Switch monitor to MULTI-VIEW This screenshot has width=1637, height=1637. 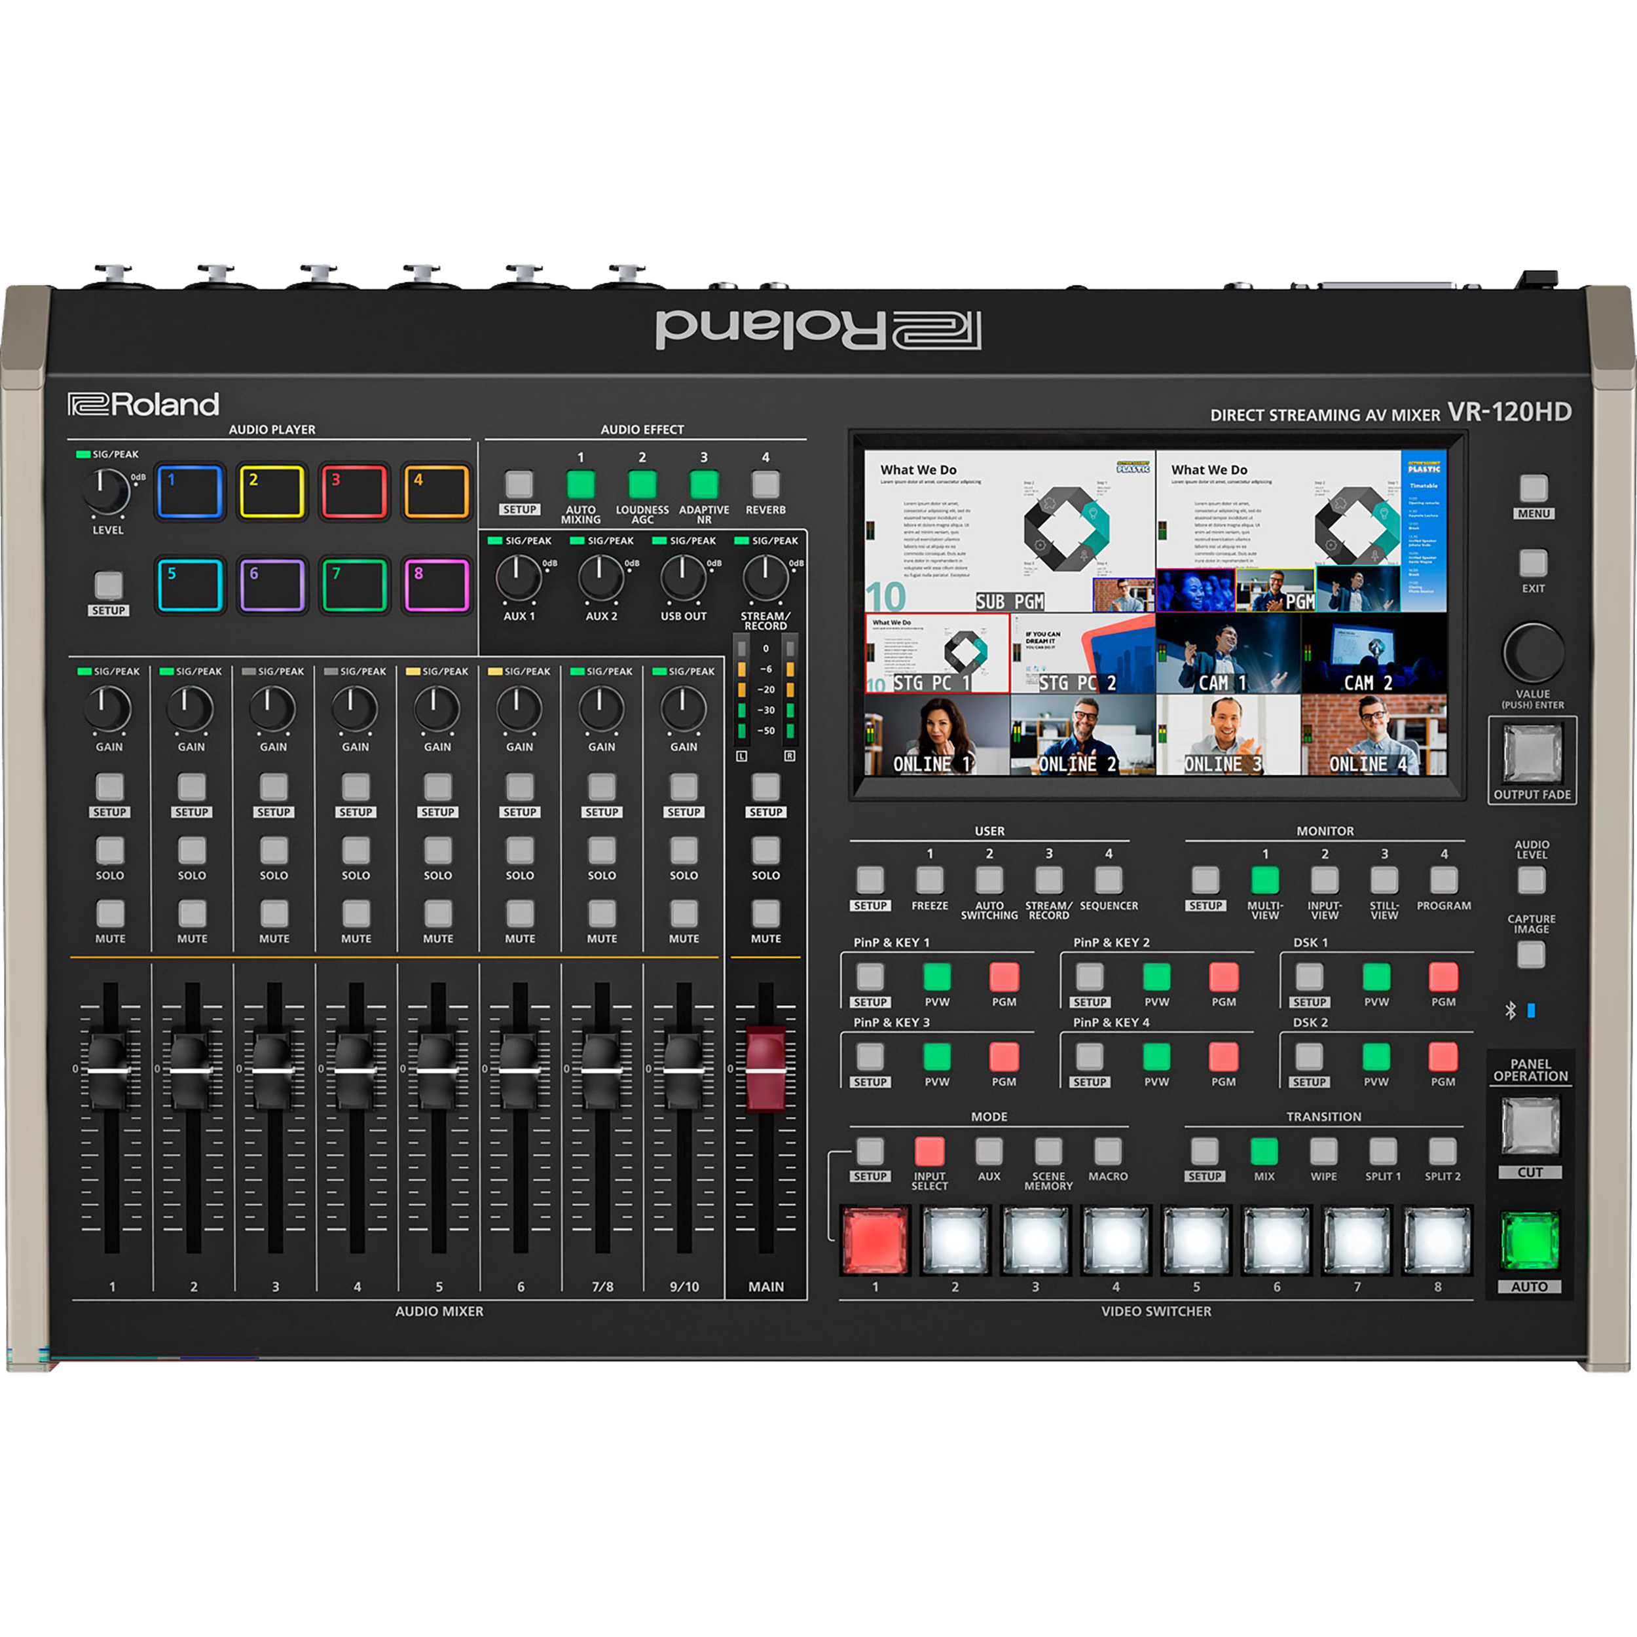(1265, 880)
